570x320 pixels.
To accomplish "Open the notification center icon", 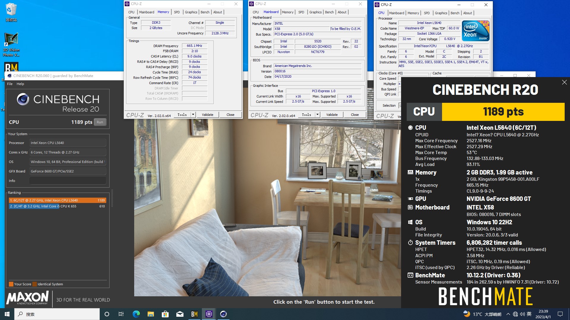I will click(x=560, y=314).
